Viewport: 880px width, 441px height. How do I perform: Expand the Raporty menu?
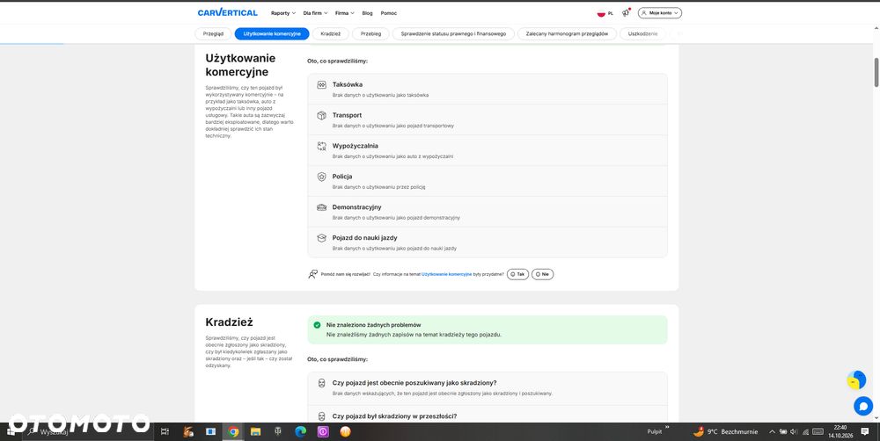coord(282,13)
